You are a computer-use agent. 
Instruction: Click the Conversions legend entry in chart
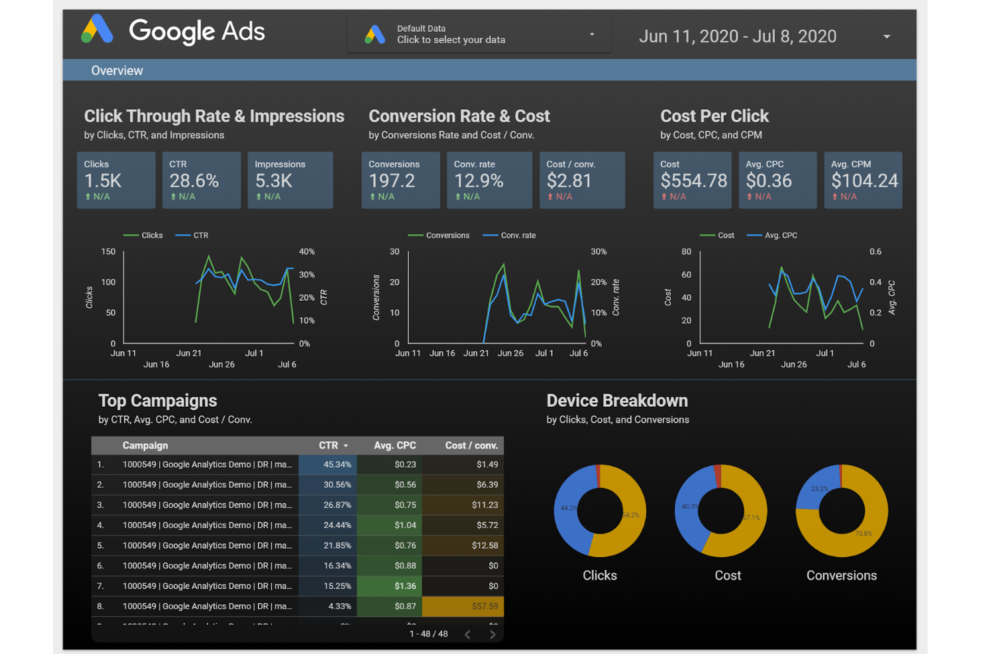click(x=439, y=235)
